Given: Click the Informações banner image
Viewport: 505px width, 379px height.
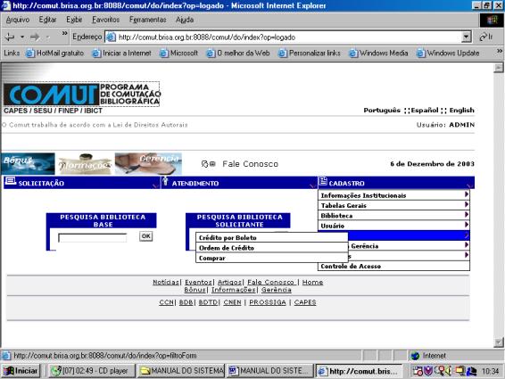Looking at the screenshot, I should 85,164.
